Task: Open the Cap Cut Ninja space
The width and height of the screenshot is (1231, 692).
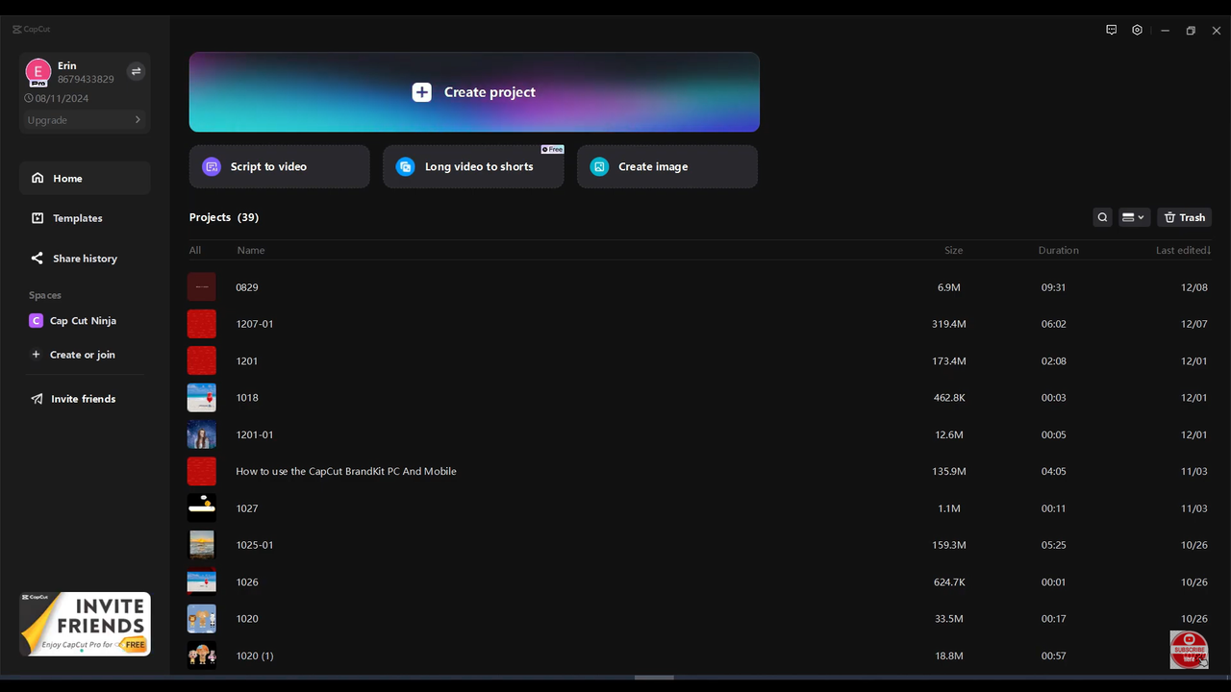Action: pos(83,320)
